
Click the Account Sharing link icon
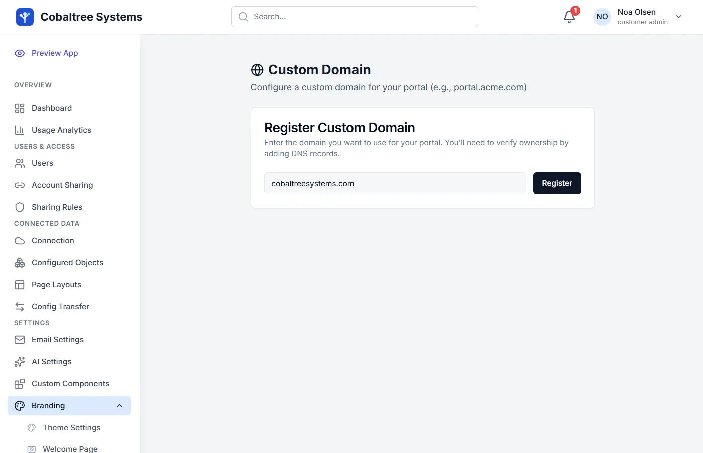coord(20,185)
